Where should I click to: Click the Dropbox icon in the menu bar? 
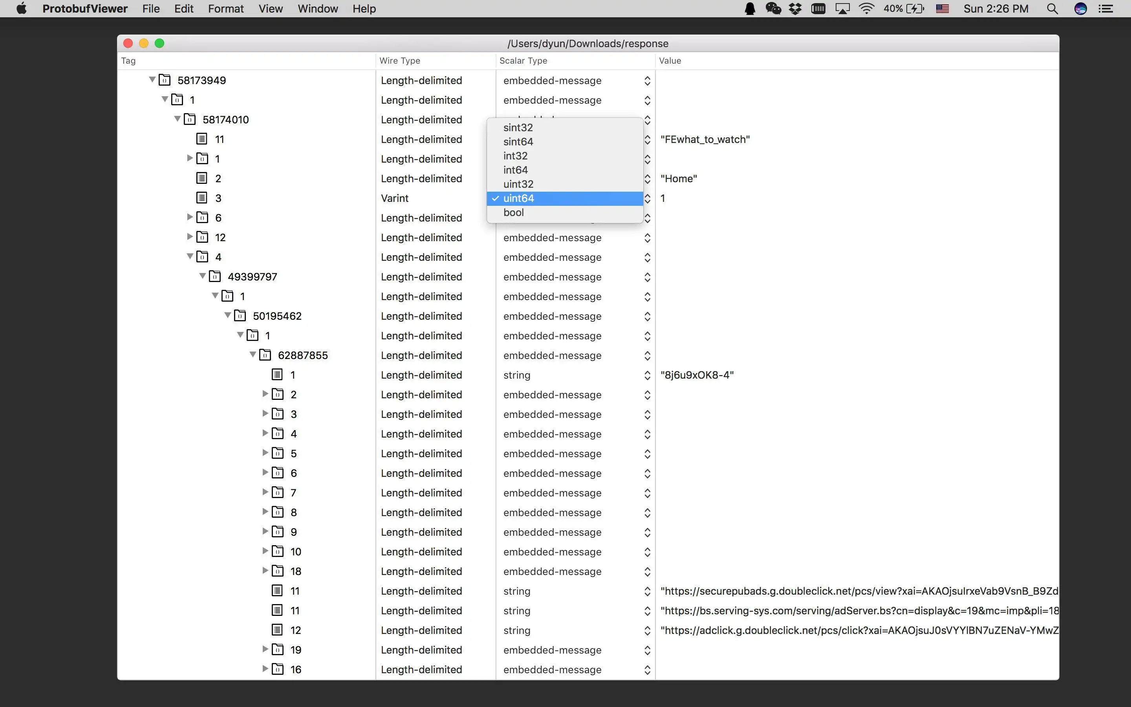[x=795, y=9]
